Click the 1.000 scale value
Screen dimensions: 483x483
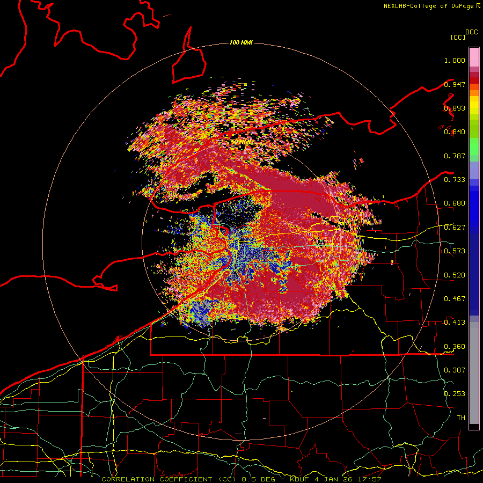(x=455, y=60)
